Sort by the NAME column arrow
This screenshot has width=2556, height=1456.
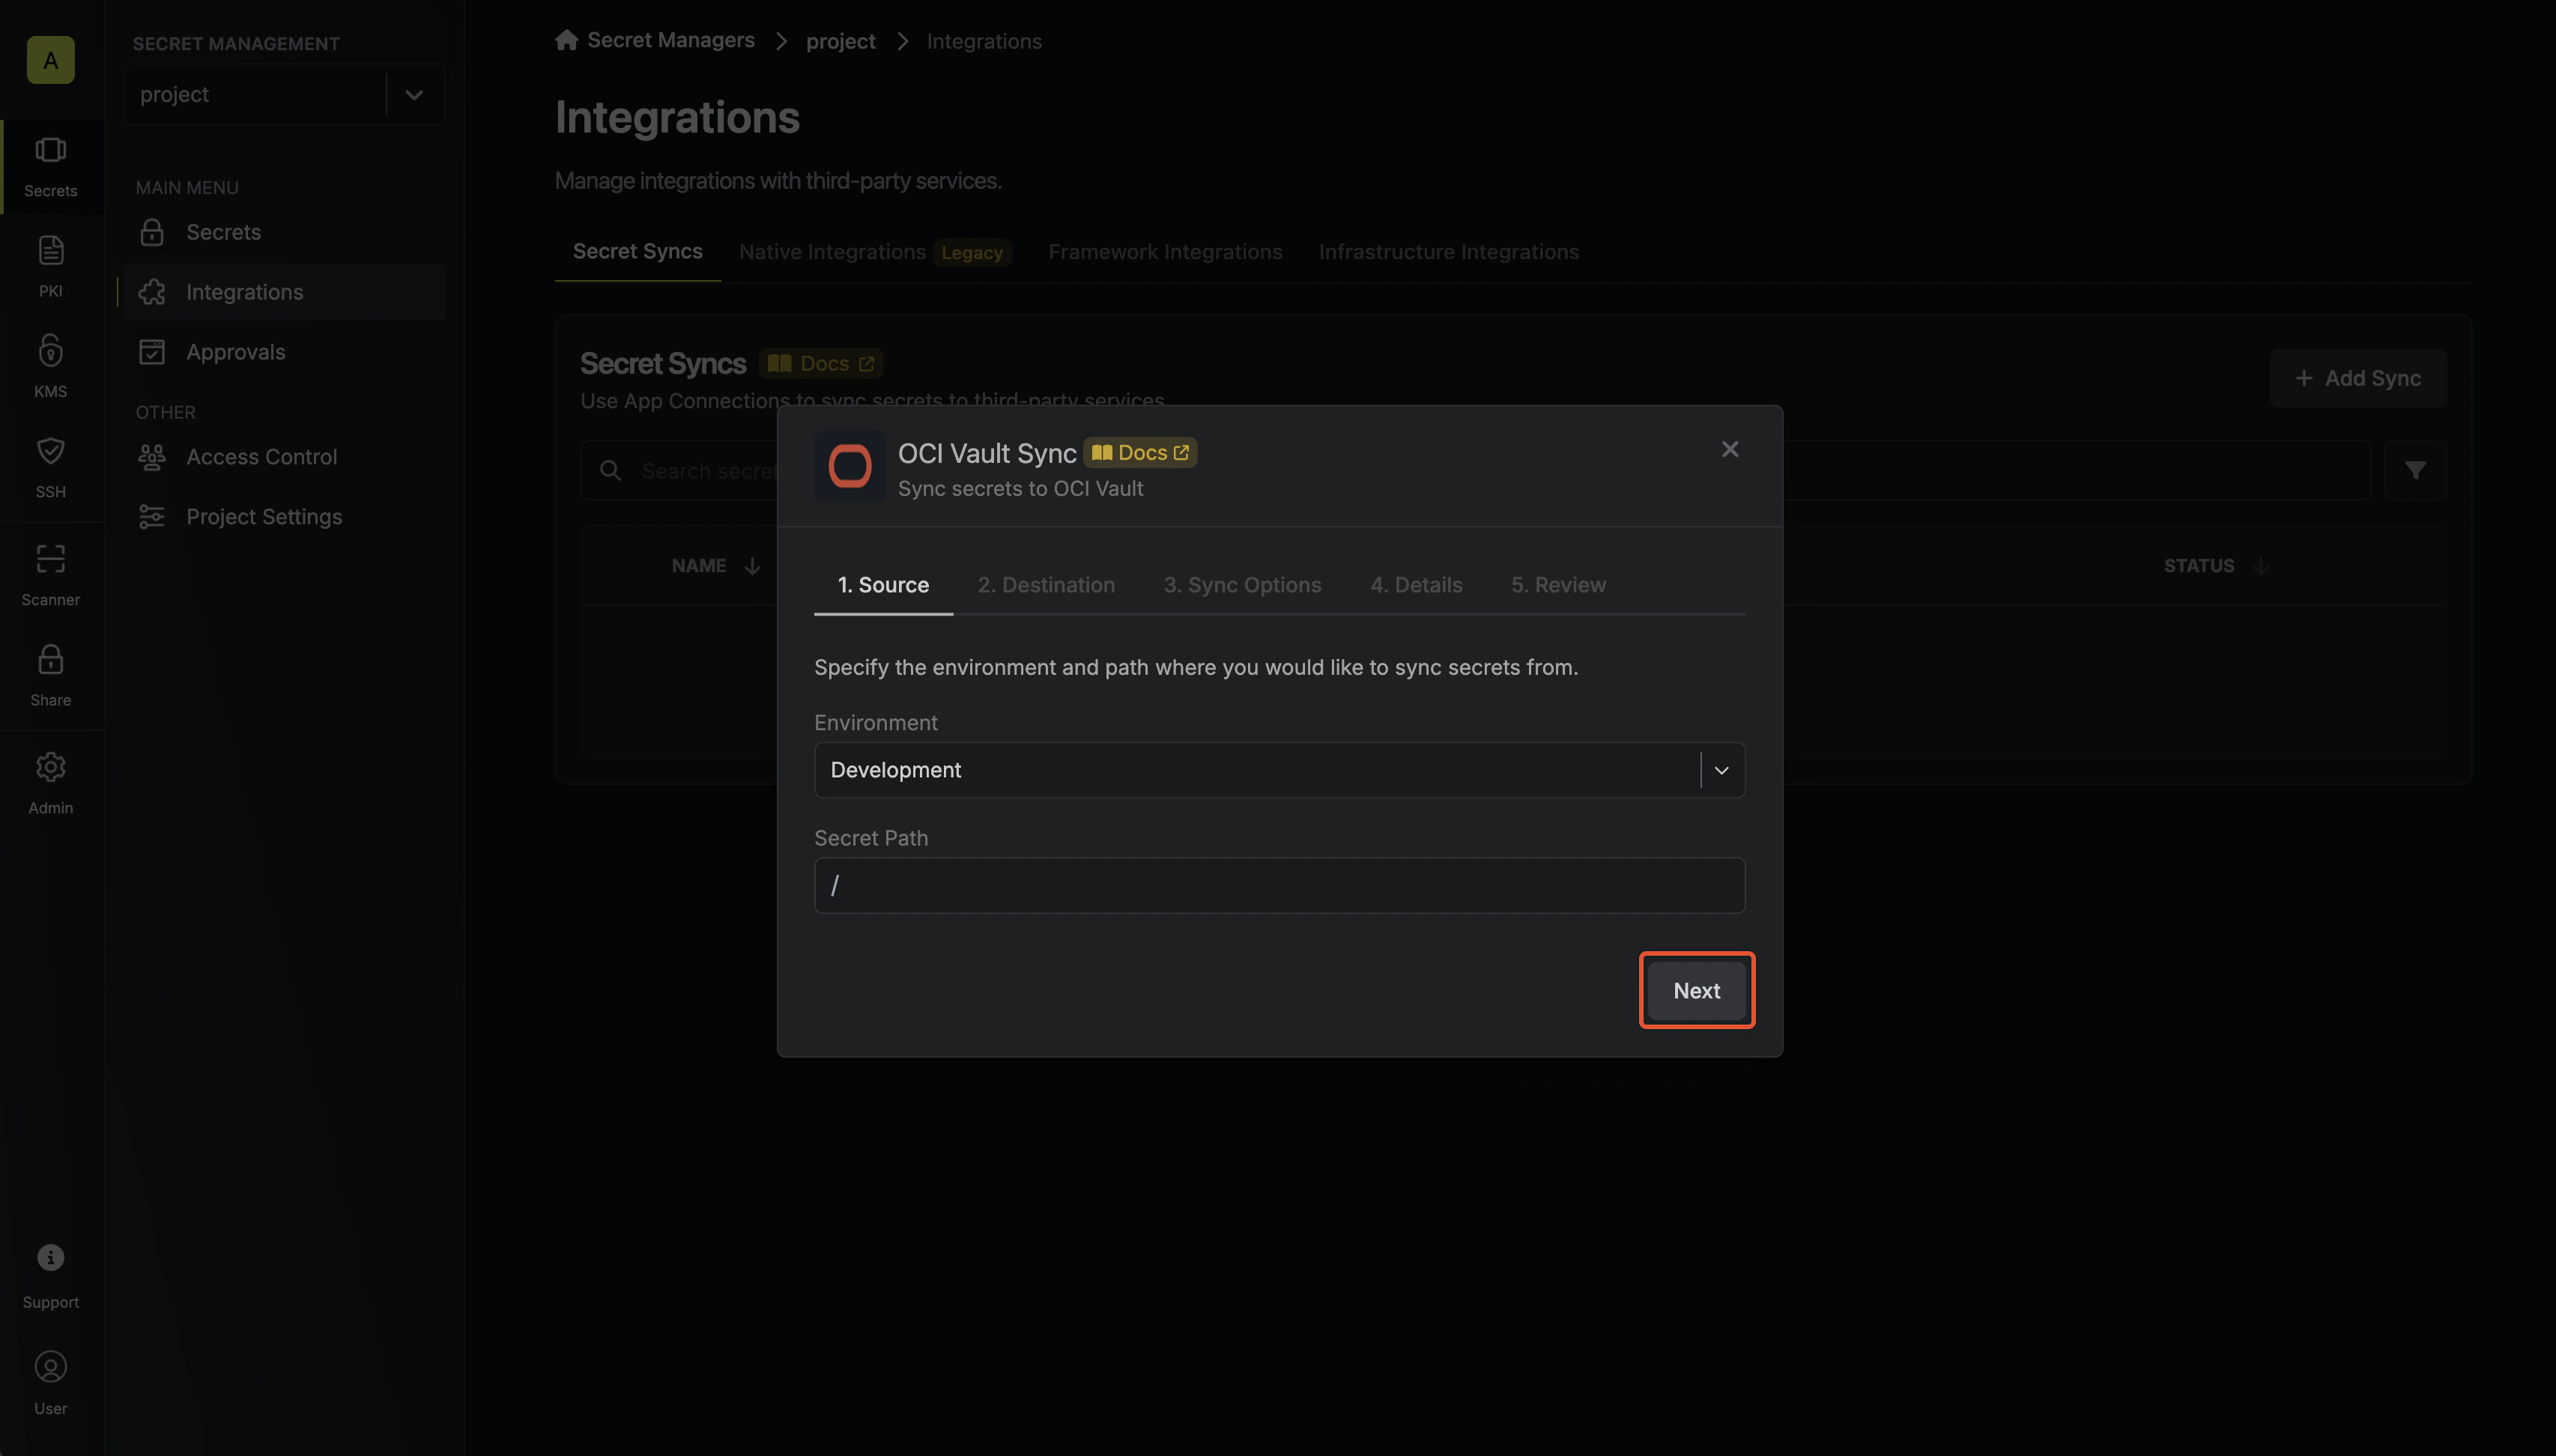click(752, 566)
